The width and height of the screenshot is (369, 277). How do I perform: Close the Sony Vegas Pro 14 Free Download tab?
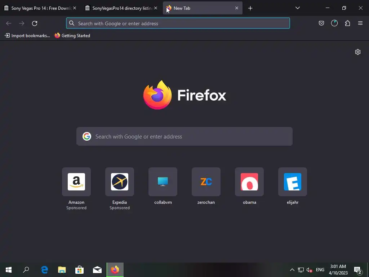point(75,8)
